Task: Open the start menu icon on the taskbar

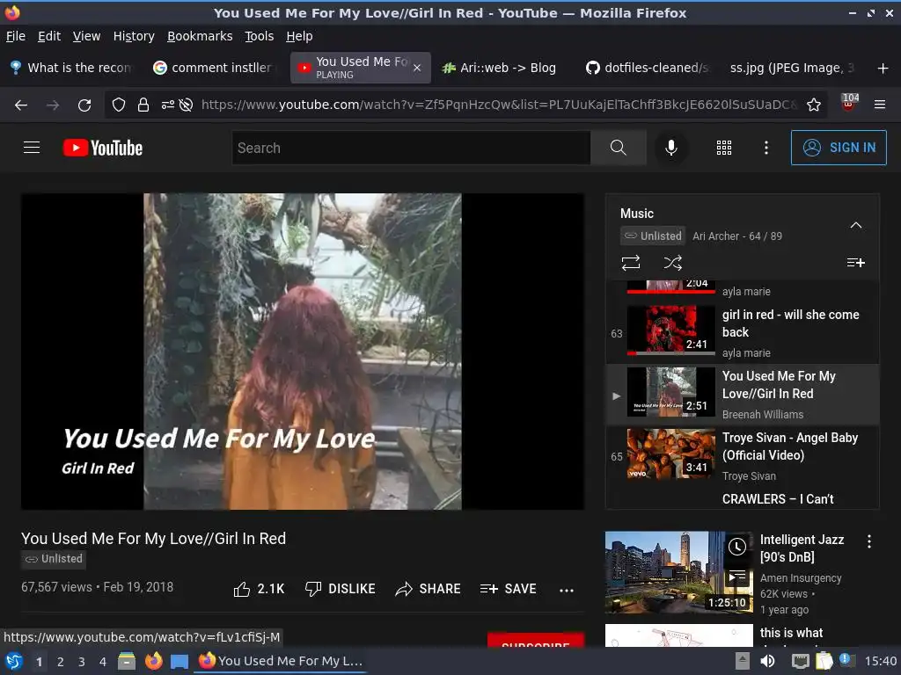Action: point(14,661)
